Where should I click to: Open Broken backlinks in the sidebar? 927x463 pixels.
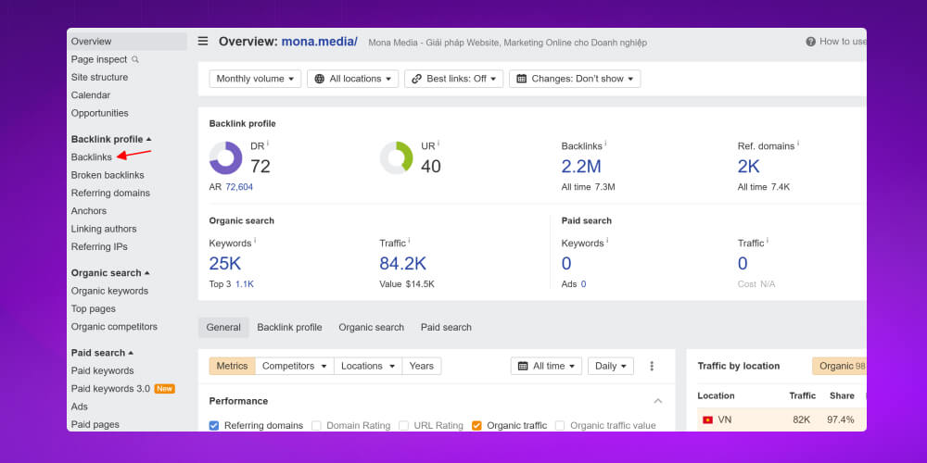point(108,175)
